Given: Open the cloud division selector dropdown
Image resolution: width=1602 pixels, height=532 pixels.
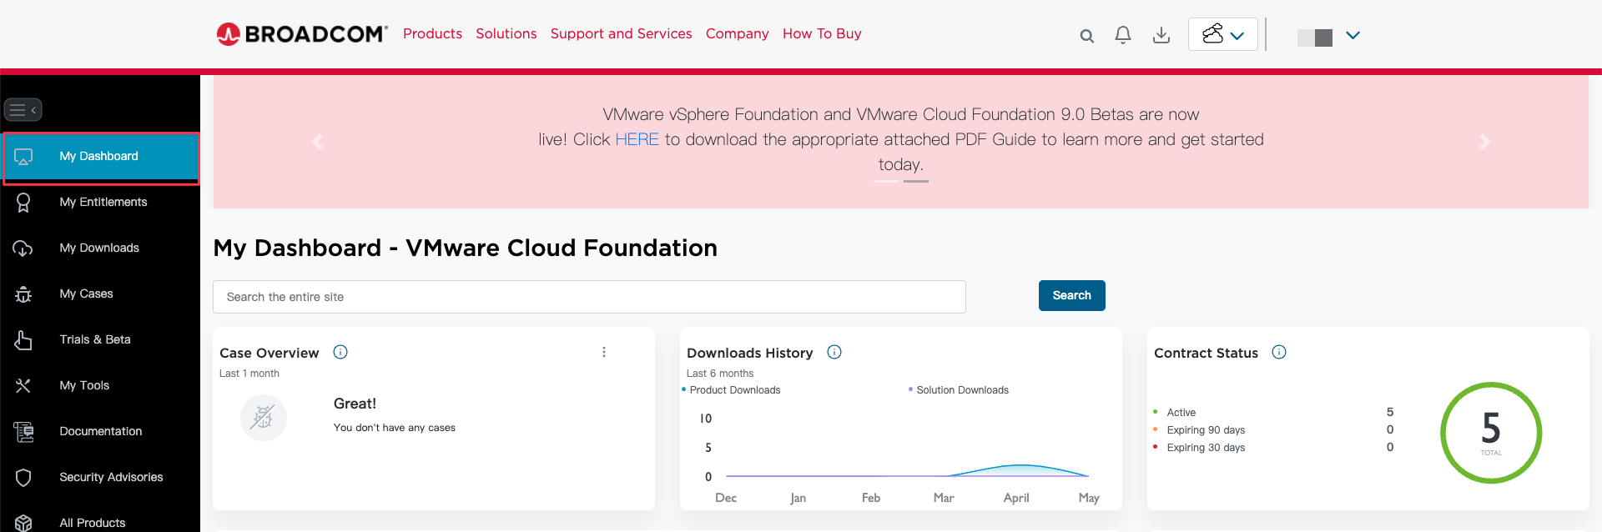Looking at the screenshot, I should pyautogui.click(x=1222, y=34).
